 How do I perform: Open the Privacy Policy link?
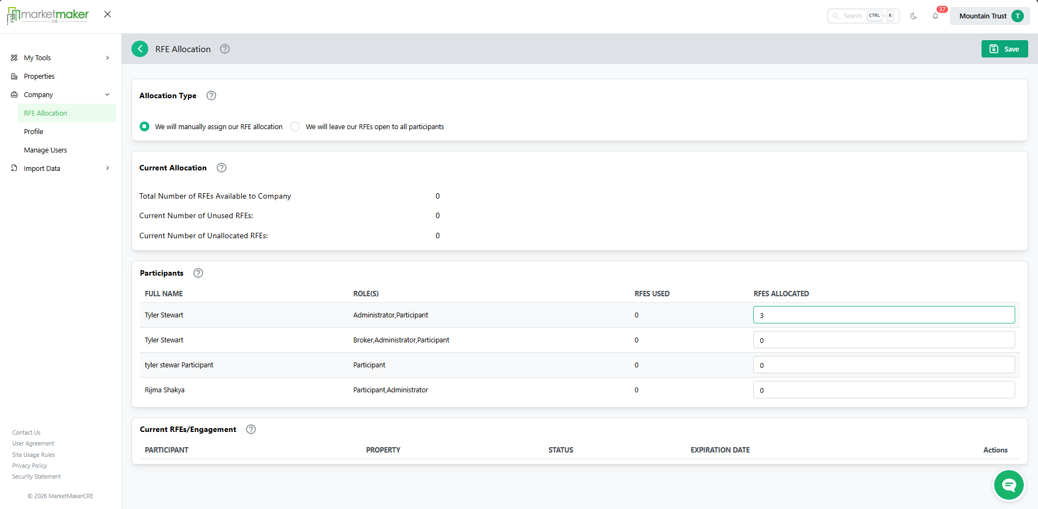click(30, 466)
